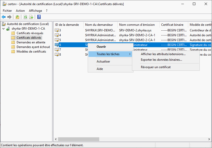Click Exporter les données binaires
Viewport: 212px width, 148px height.
coord(161,60)
